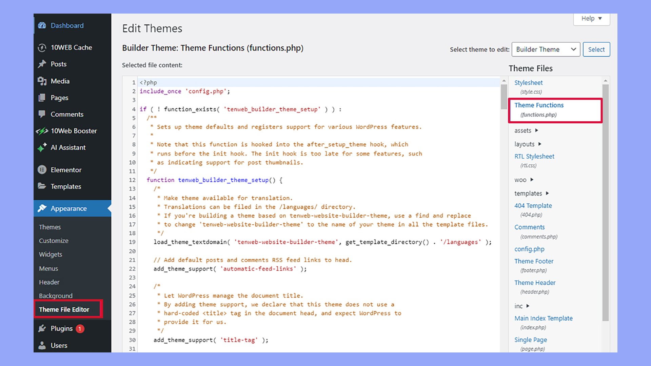Open 10Web Booster via its icon
Viewport: 651px width, 366px height.
[42, 131]
